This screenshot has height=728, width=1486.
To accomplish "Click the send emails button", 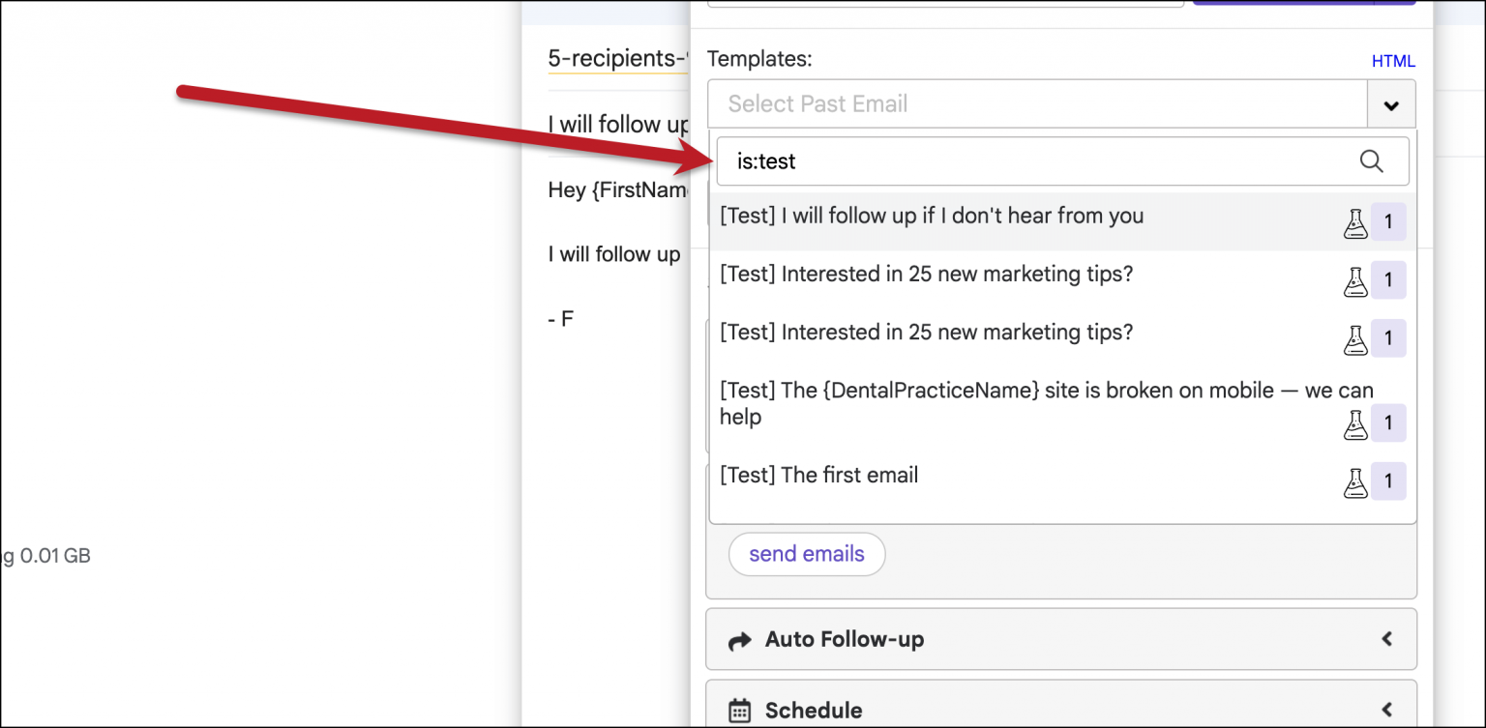I will 807,554.
